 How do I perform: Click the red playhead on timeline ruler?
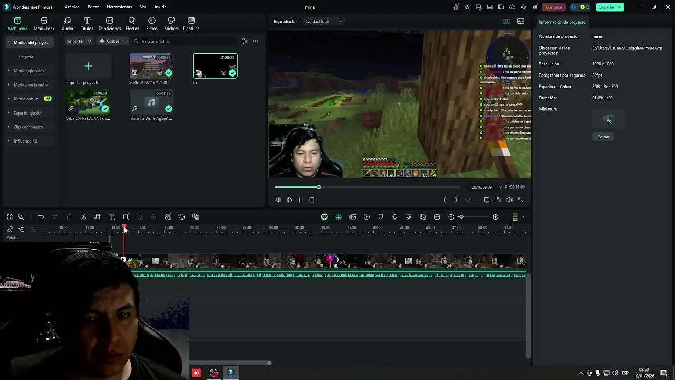pyautogui.click(x=124, y=227)
